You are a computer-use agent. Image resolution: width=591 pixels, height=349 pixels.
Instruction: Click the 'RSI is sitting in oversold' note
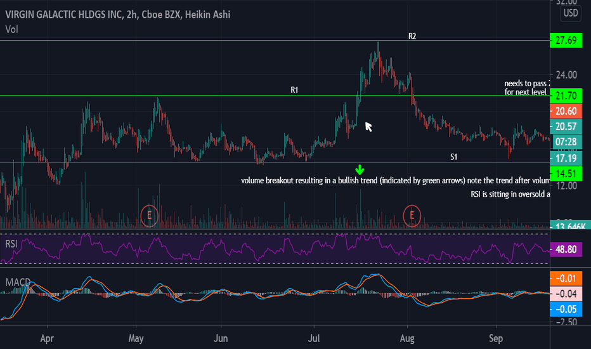click(510, 194)
